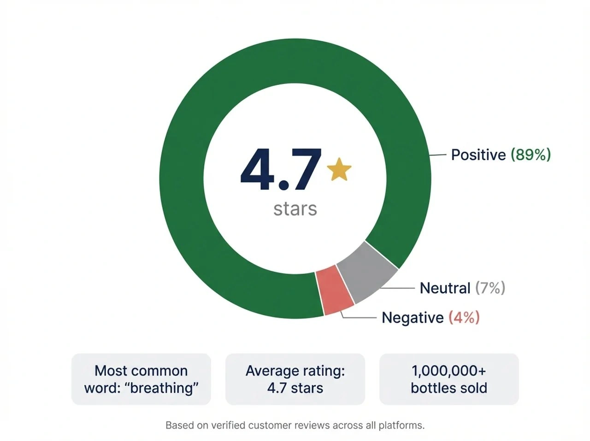Open the 'Most common word' card
590x441 pixels.
tap(141, 379)
